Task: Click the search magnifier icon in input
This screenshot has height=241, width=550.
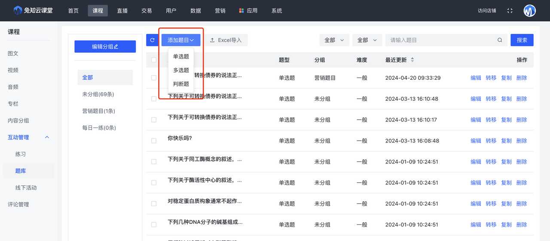Action: [x=500, y=40]
